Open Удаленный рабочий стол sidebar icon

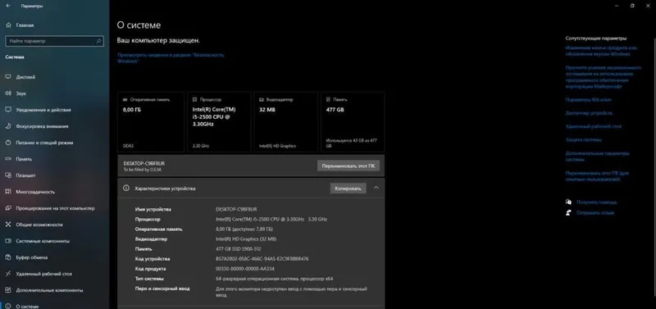(8, 274)
